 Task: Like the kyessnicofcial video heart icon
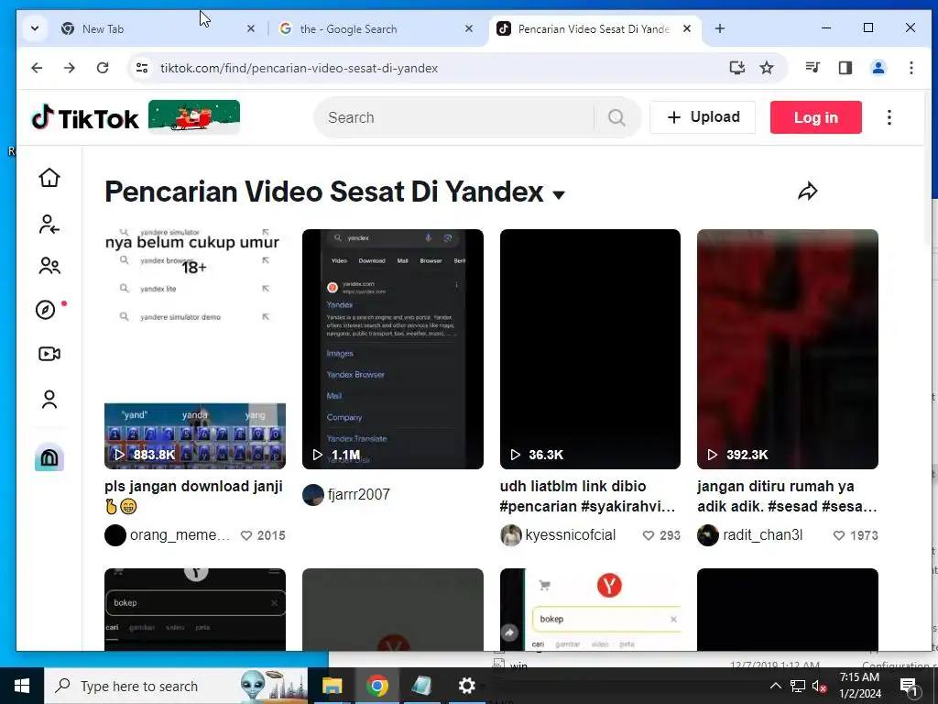pyautogui.click(x=649, y=535)
